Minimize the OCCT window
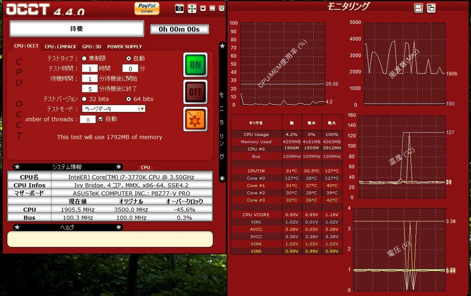The height and width of the screenshot is (296, 471). point(212,8)
